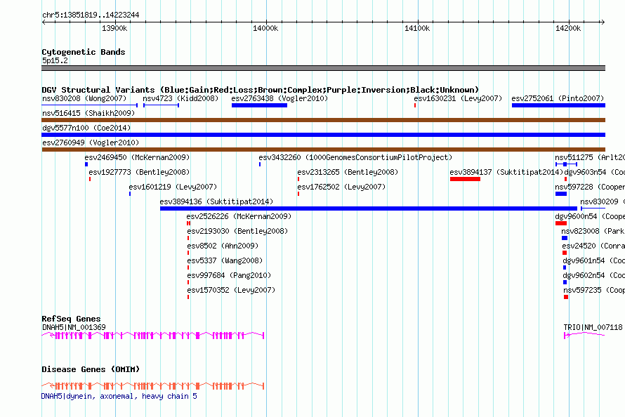Click the 14200k ruler position
Viewport: 625px width, 417px height.
click(x=568, y=28)
